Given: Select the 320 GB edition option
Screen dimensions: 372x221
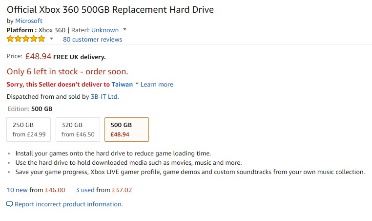Looking at the screenshot, I should click(78, 130).
